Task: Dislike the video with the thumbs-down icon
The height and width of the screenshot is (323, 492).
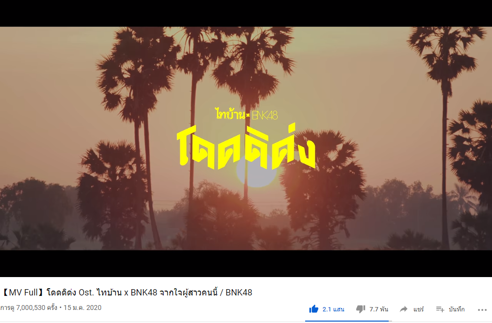Action: 361,309
